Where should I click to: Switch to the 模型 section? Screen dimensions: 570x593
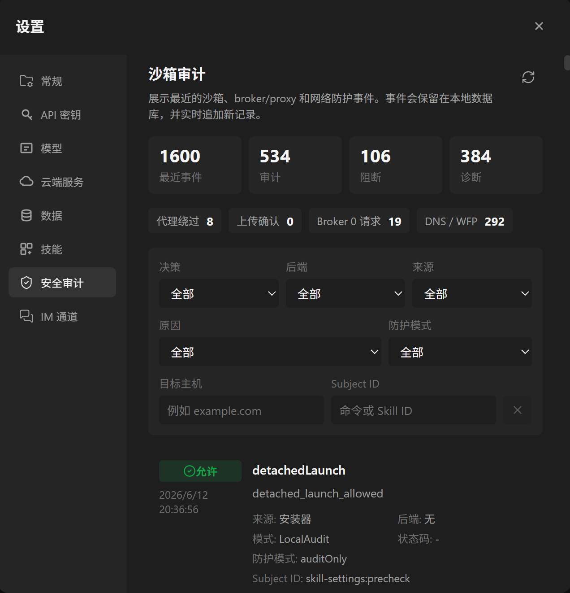click(62, 148)
